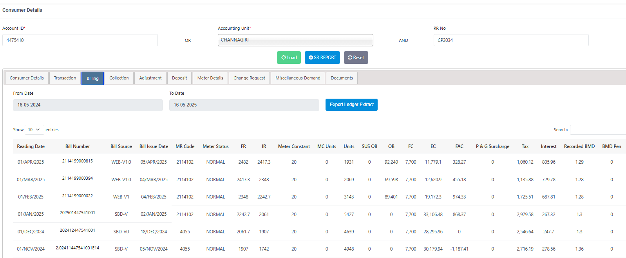The width and height of the screenshot is (626, 258).
Task: Click bill issue date 18/DEC/2024
Action: pyautogui.click(x=154, y=232)
